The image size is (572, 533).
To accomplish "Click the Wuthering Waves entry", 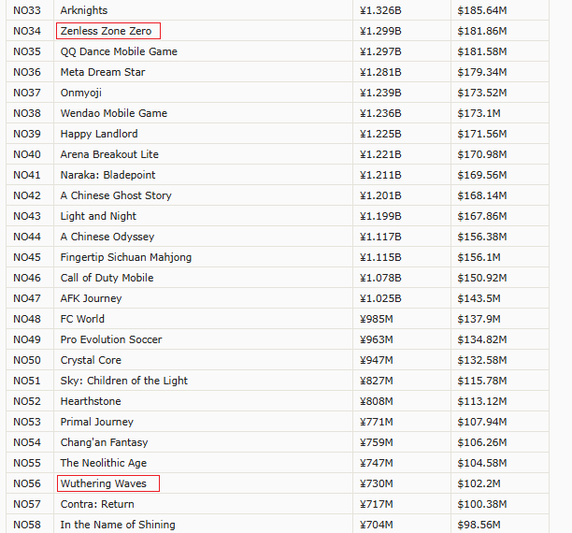I will [104, 483].
